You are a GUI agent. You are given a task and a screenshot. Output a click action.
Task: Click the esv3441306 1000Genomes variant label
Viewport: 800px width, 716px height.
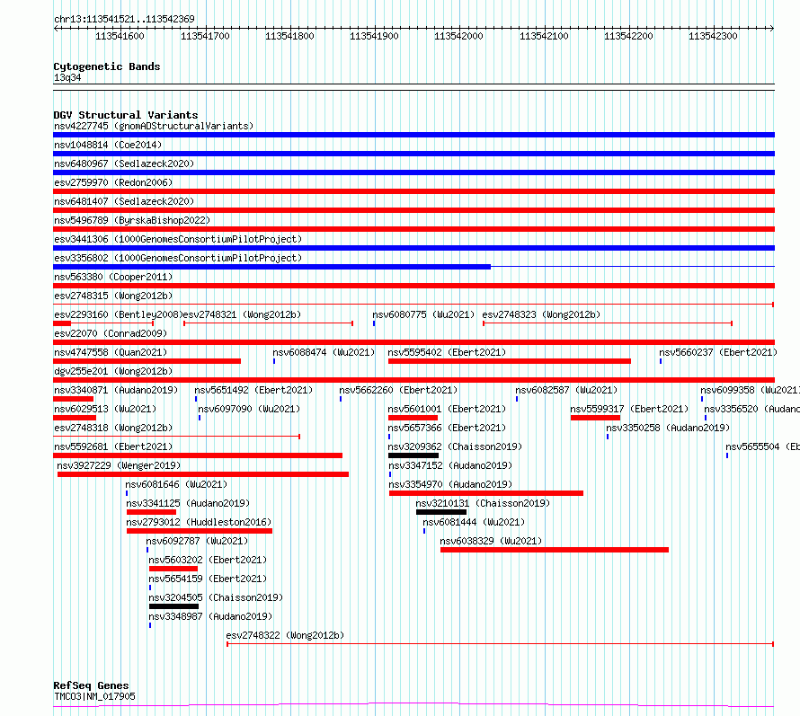(x=178, y=239)
